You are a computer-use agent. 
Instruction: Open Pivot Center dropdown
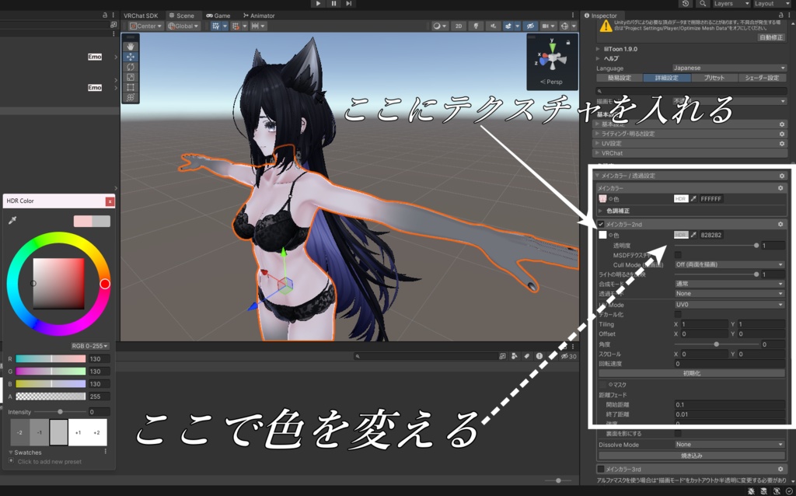click(145, 26)
